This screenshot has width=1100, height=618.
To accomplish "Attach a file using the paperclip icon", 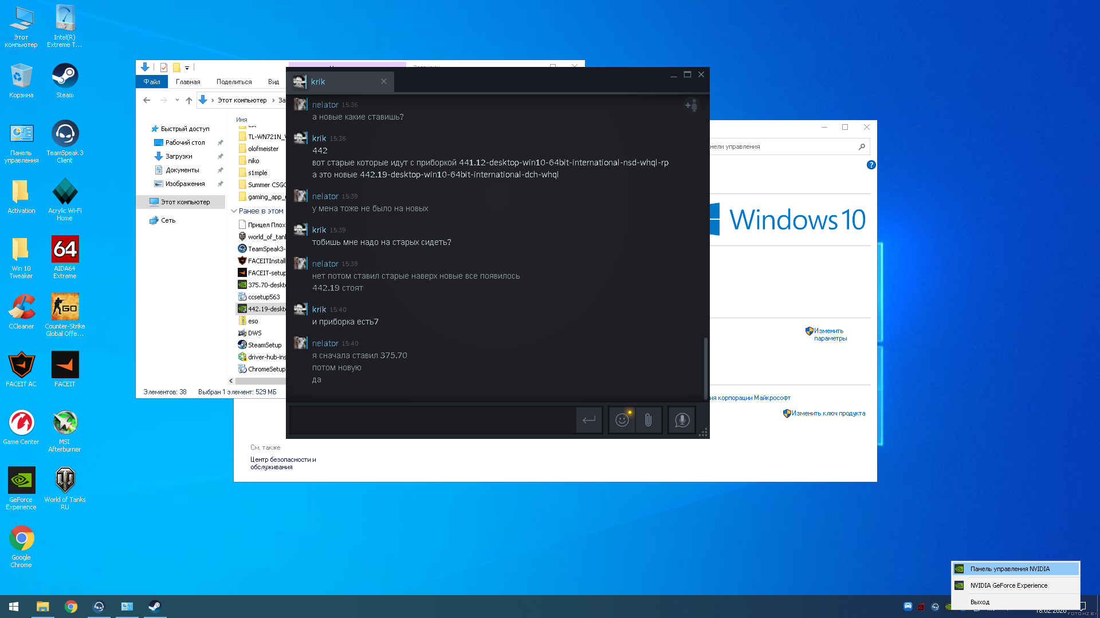I will click(x=648, y=420).
